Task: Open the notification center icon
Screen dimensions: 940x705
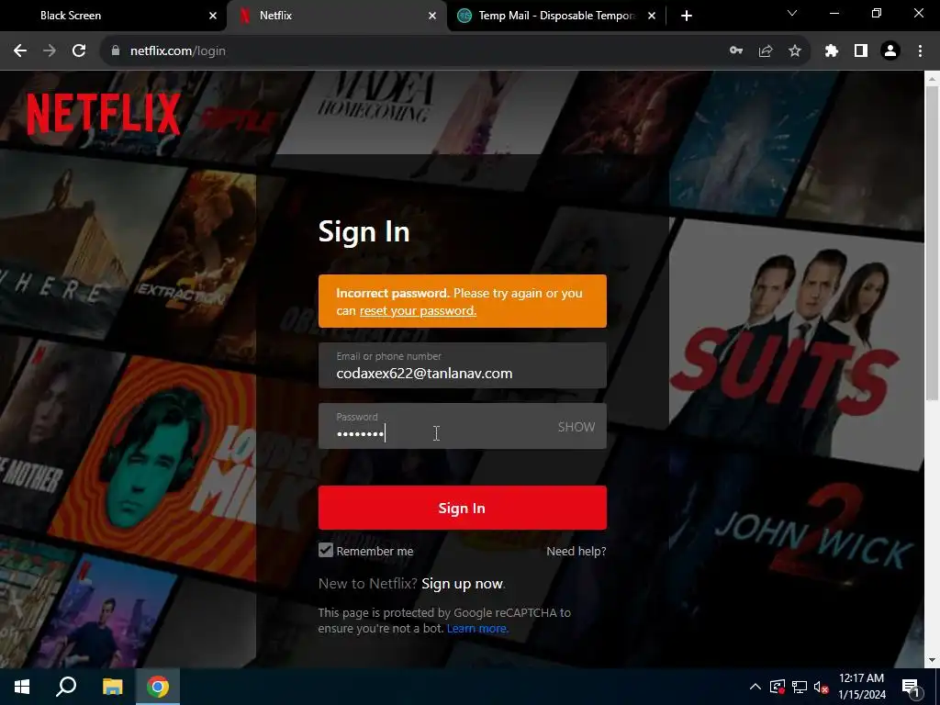Action: click(911, 688)
